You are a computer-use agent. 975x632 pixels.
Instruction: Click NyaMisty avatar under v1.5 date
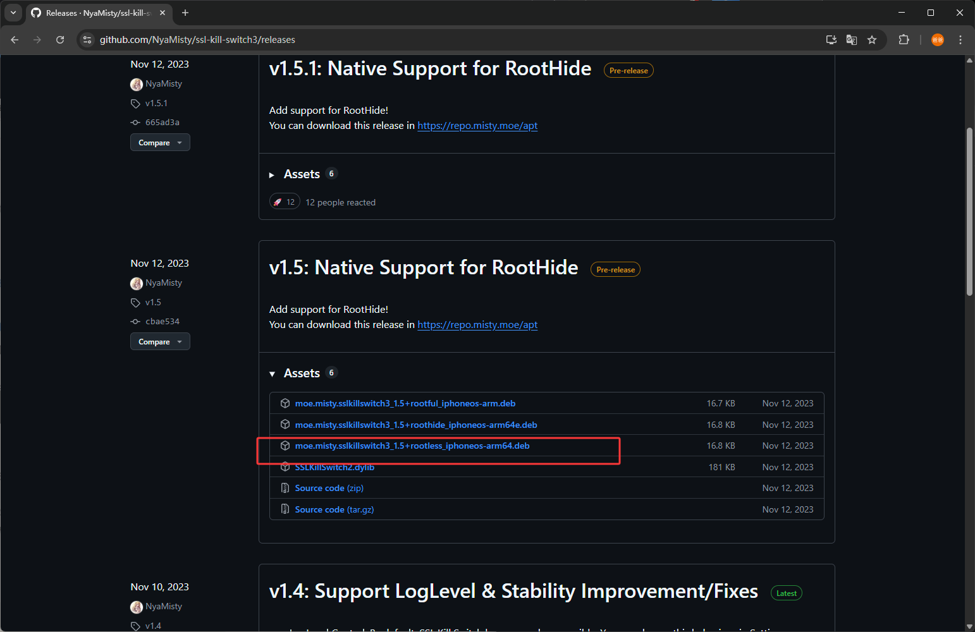point(137,283)
